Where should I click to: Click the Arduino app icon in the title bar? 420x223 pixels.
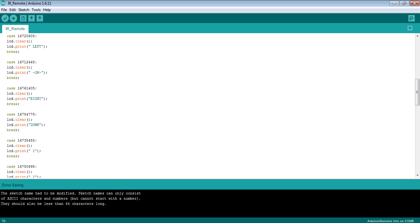click(x=4, y=3)
